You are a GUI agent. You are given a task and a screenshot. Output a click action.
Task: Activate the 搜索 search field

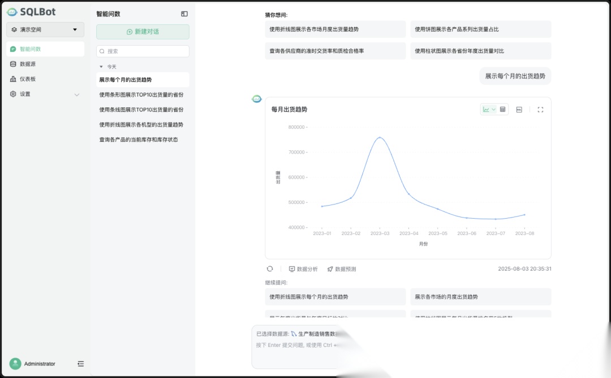click(x=142, y=51)
